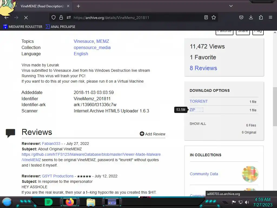Select the 6 Files count text
The width and height of the screenshot is (277, 208).
tap(251, 125)
